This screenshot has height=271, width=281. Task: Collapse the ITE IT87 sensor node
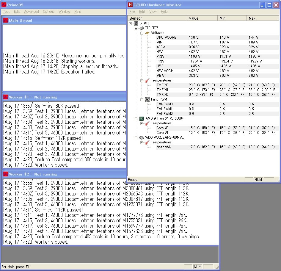pos(136,28)
